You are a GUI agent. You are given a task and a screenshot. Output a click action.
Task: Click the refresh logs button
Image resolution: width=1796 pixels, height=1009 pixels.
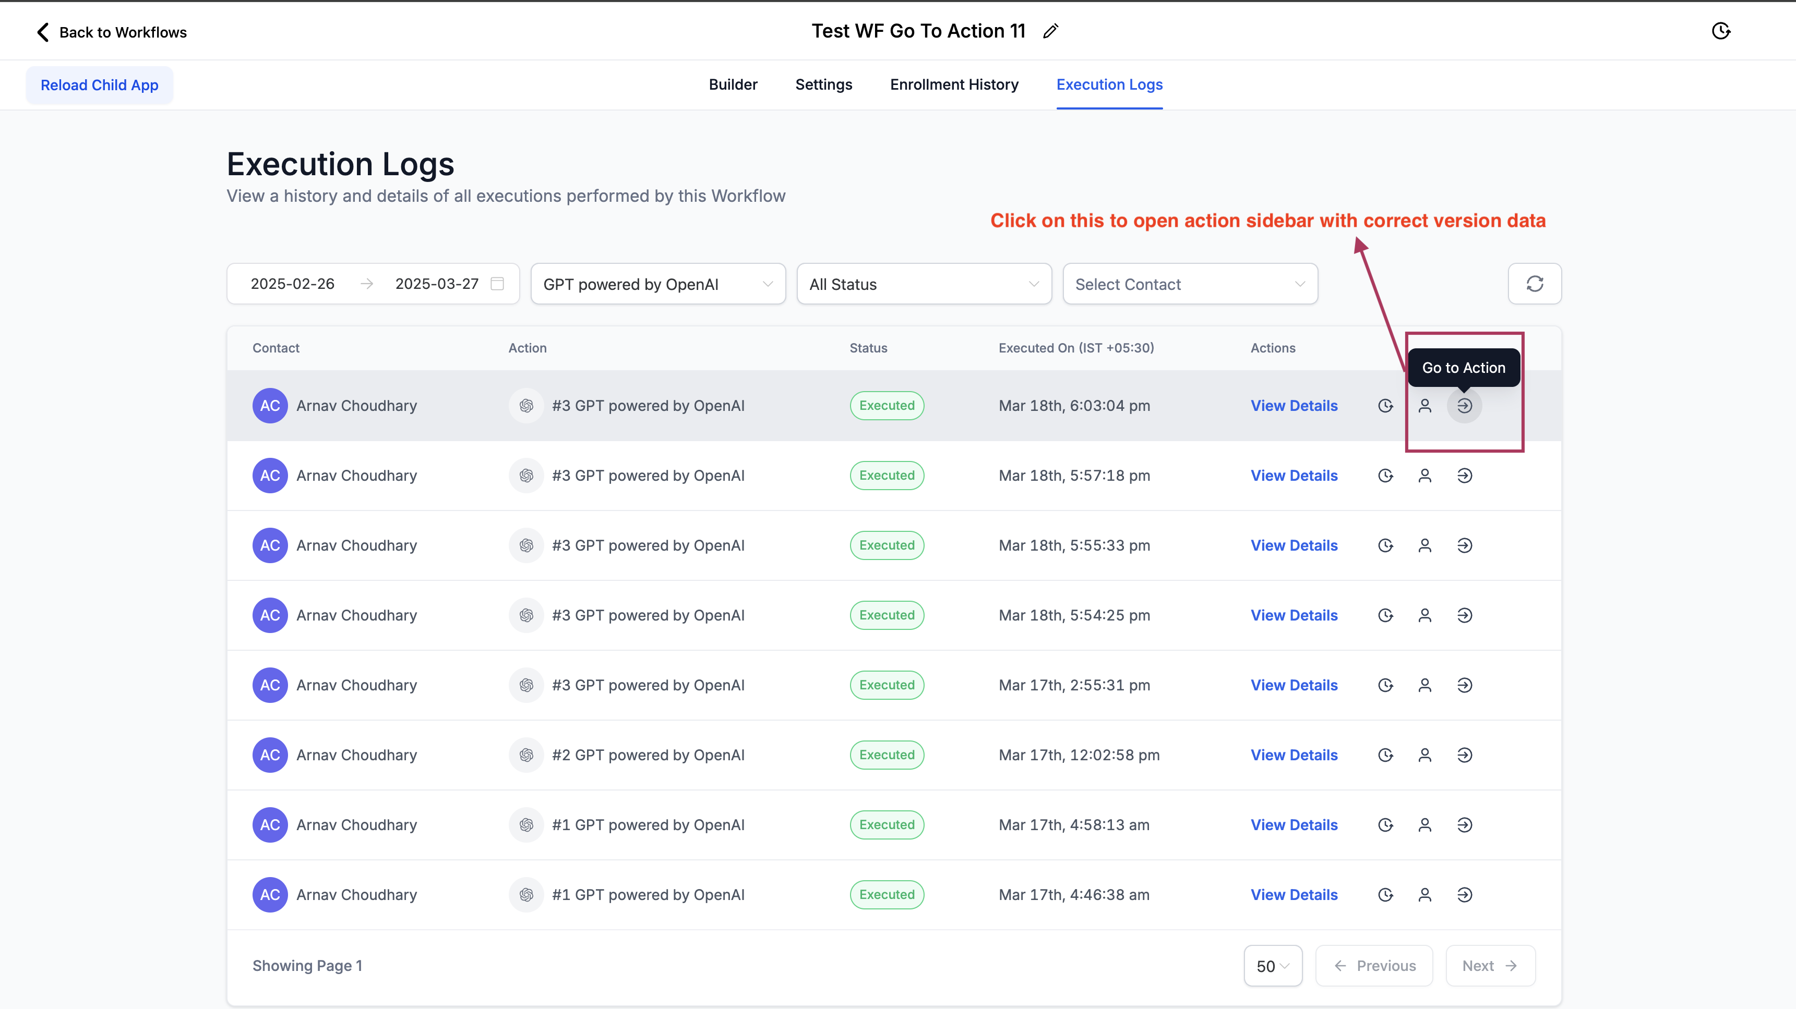pyautogui.click(x=1535, y=284)
